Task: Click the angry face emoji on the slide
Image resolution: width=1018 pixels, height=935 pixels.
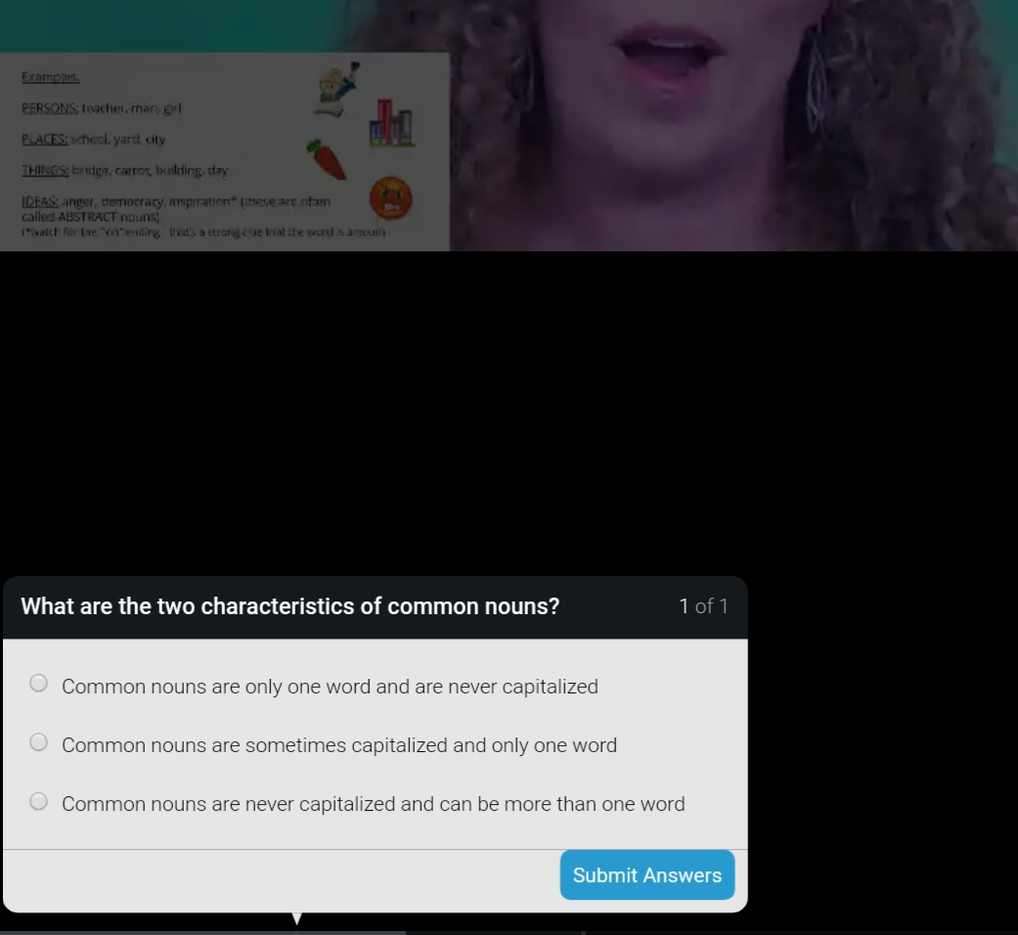Action: (x=391, y=198)
